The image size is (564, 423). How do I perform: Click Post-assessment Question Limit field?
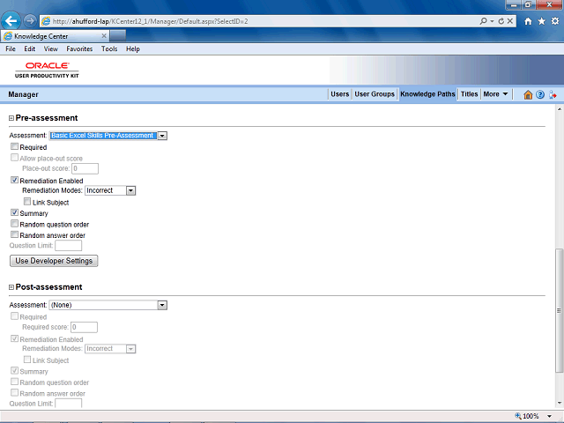69,404
